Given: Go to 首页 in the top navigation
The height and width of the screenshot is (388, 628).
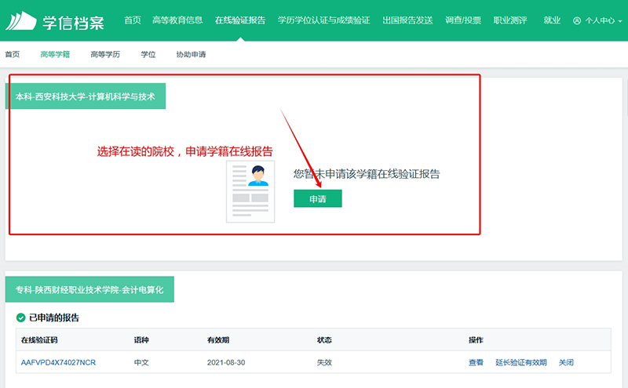Looking at the screenshot, I should point(133,20).
